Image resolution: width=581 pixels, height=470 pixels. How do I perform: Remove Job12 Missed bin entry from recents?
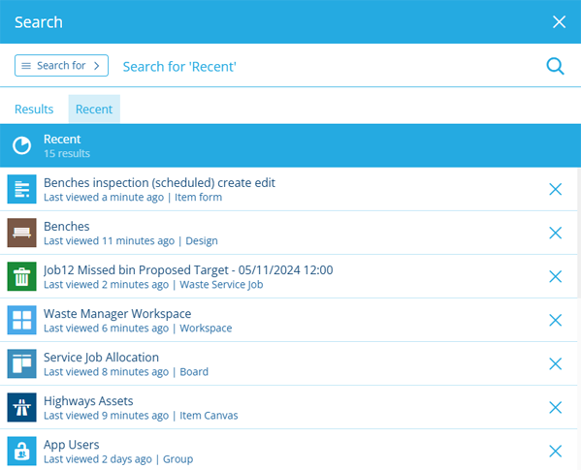555,276
